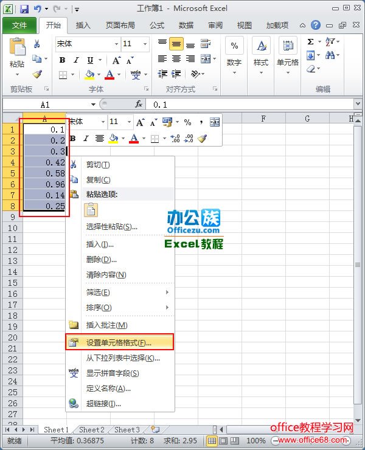Toggle Align Text Left in ribbon
Image resolution: width=365 pixels, height=450 pixels.
pyautogui.click(x=162, y=59)
